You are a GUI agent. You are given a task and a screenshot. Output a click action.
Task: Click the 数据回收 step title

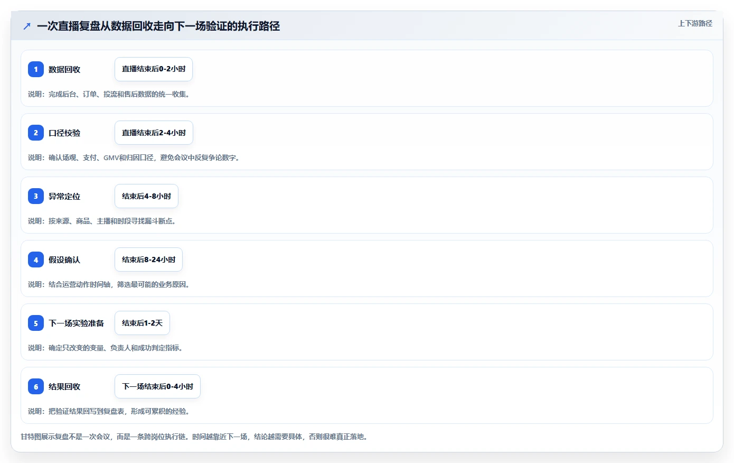(64, 69)
